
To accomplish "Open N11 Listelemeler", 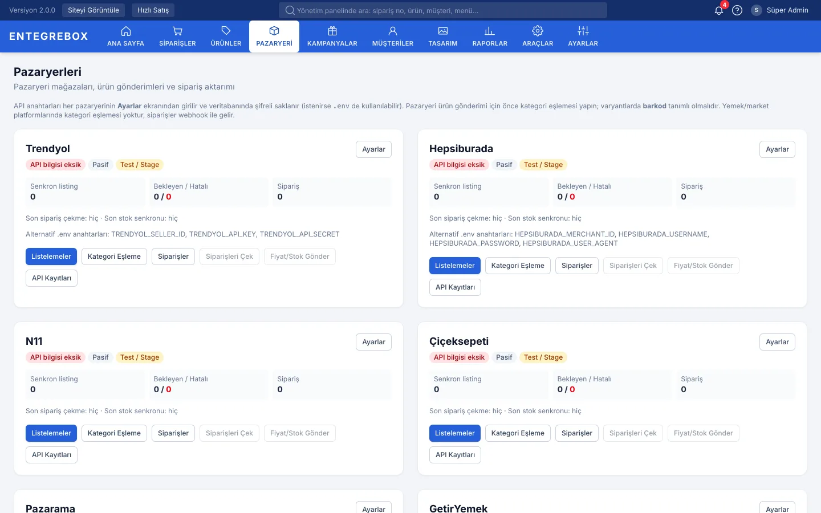I will pos(51,433).
